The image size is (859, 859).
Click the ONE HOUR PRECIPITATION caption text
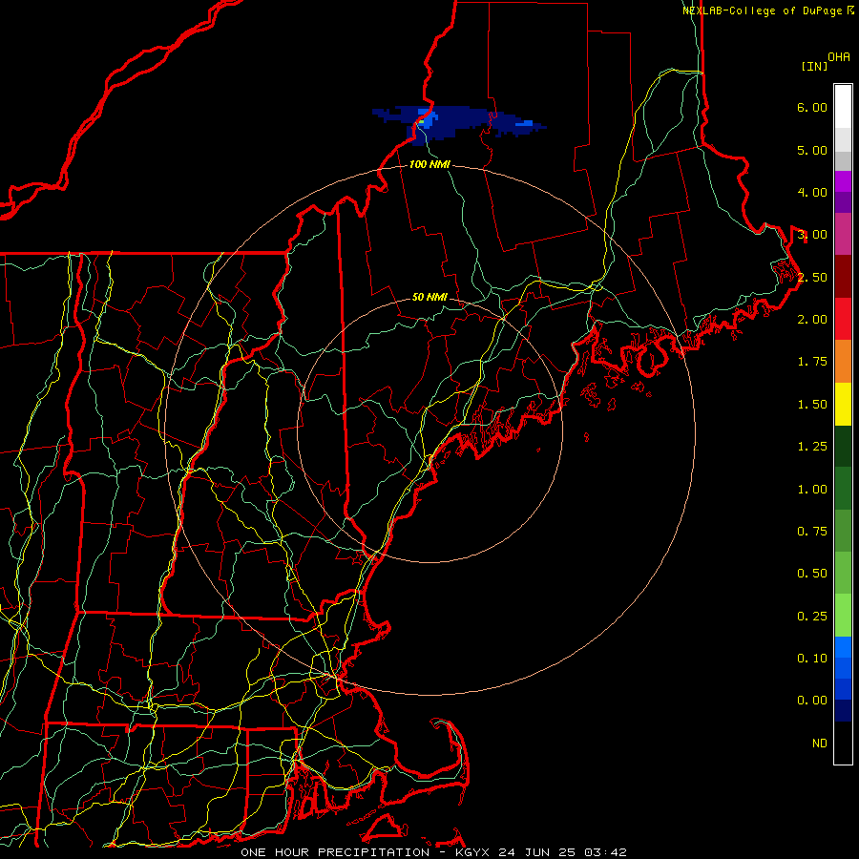(x=335, y=852)
